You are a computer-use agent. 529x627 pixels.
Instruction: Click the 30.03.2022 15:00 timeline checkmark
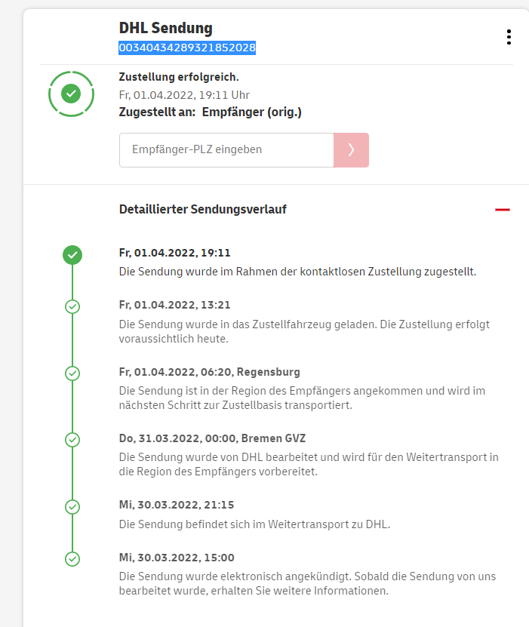[x=72, y=559]
